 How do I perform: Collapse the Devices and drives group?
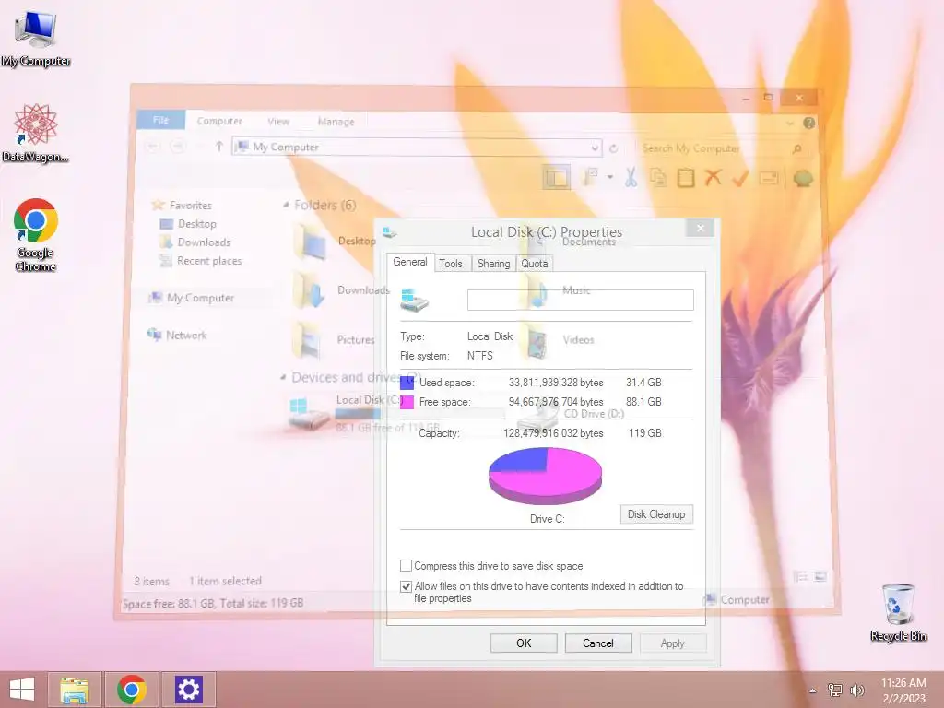coord(283,377)
